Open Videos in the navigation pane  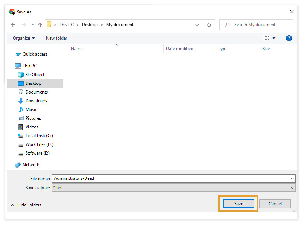pyautogui.click(x=32, y=127)
